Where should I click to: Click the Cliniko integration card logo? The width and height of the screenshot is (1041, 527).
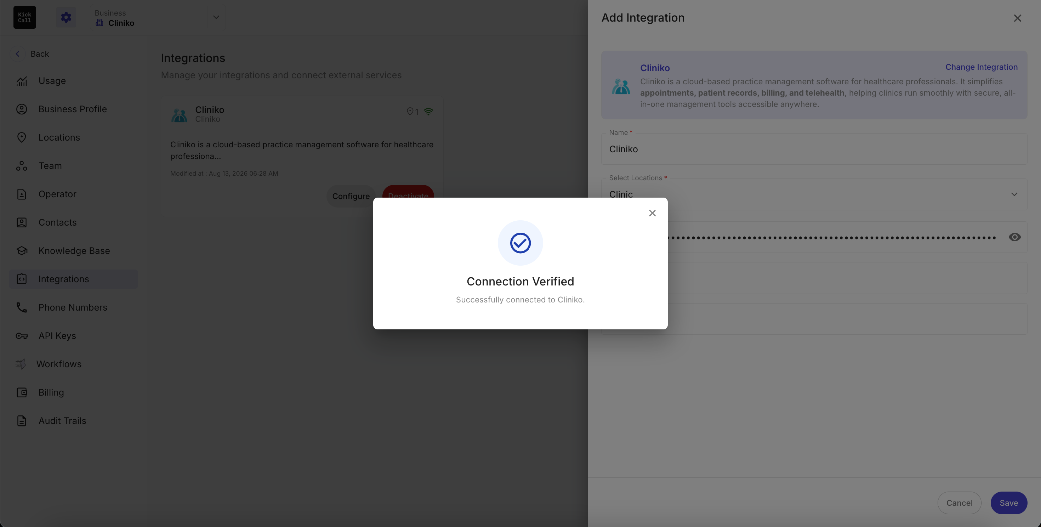[x=179, y=115]
